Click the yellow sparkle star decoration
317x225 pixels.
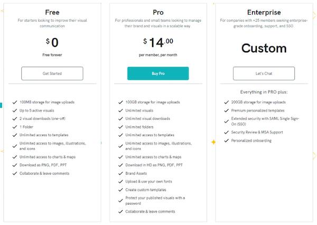point(213,142)
